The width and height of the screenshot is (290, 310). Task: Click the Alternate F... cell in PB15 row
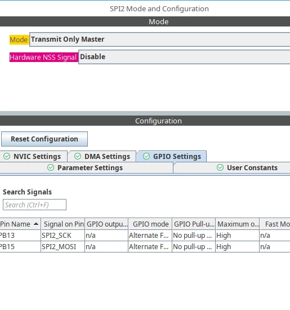(150, 247)
